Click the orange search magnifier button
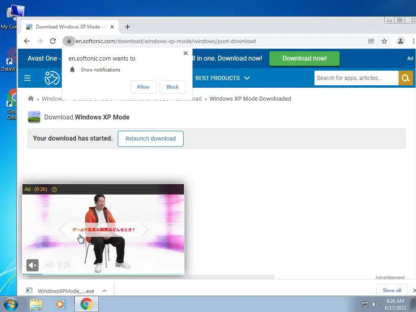 [x=406, y=78]
